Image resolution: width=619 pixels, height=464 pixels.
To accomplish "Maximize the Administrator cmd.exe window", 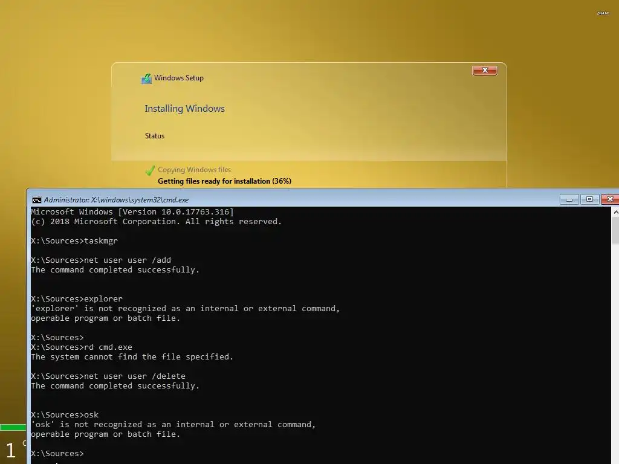I will pyautogui.click(x=589, y=199).
